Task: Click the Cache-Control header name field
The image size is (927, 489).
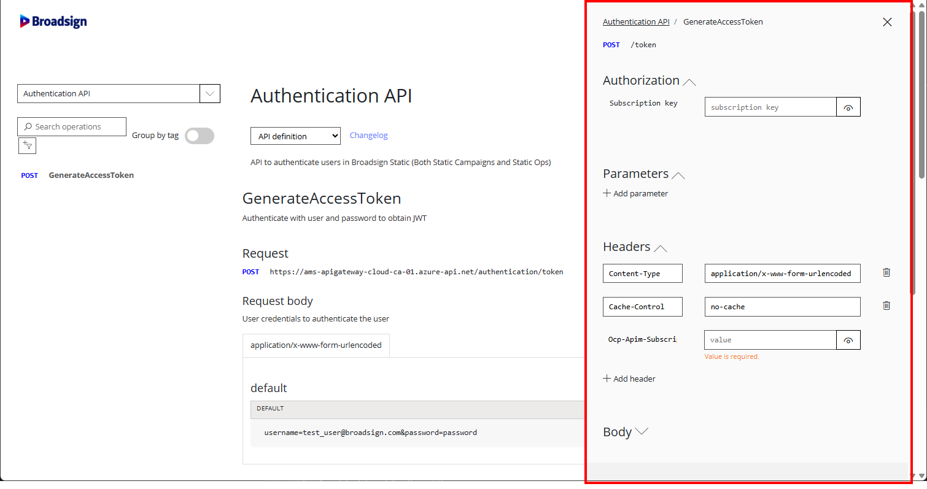Action: [643, 306]
